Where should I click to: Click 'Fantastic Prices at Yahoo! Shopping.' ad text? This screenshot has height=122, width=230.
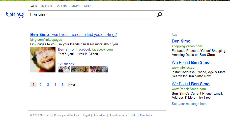199,51
